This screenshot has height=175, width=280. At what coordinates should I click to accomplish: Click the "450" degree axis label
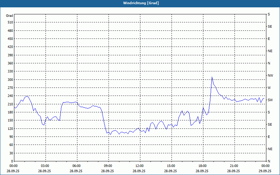pos(10,39)
